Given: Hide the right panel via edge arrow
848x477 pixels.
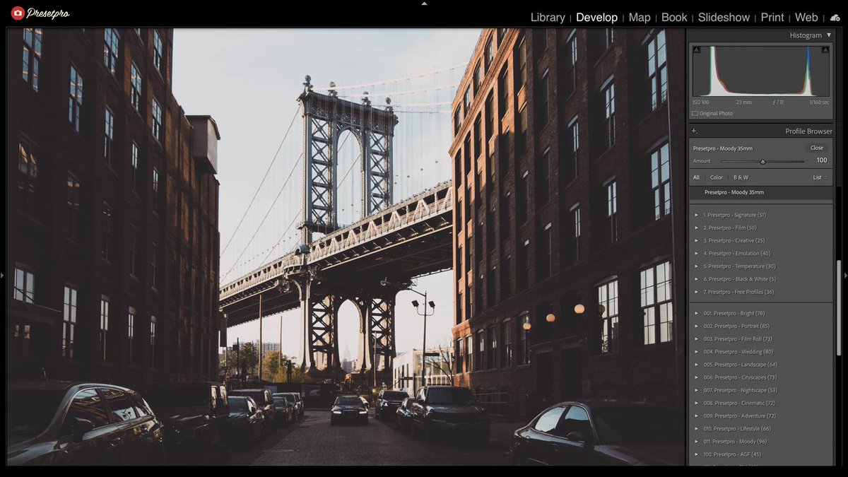Looking at the screenshot, I should tap(845, 275).
